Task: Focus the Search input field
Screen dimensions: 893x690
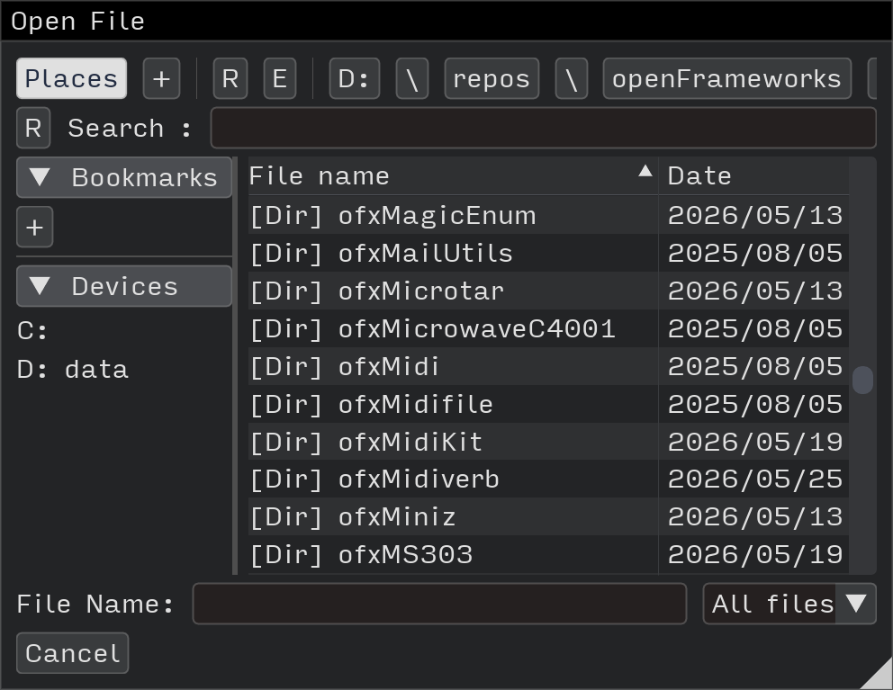Action: 544,128
